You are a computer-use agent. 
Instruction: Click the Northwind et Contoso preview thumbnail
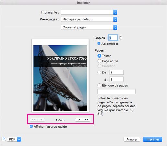pos(60,75)
